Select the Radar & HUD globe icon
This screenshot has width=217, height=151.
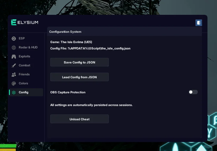[x=14, y=48]
